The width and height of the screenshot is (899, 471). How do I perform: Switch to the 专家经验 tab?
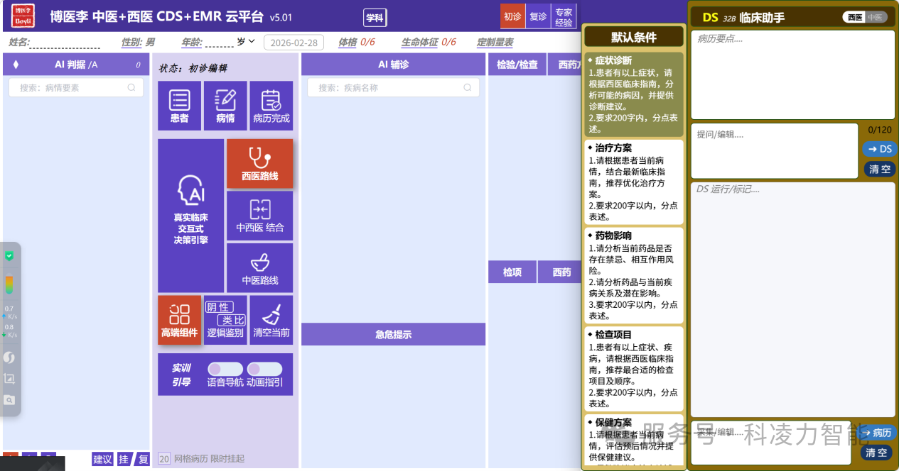coord(564,17)
